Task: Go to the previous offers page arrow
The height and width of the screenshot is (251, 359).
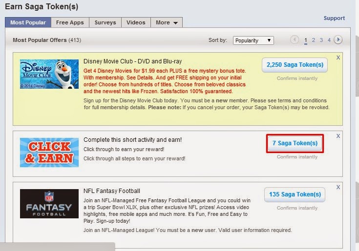Action: [295, 40]
